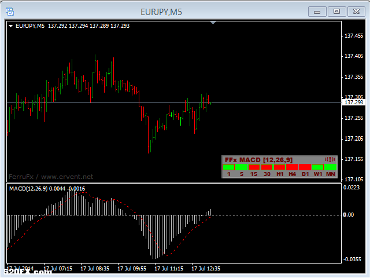Click the 137.255 price scale label

354,118
